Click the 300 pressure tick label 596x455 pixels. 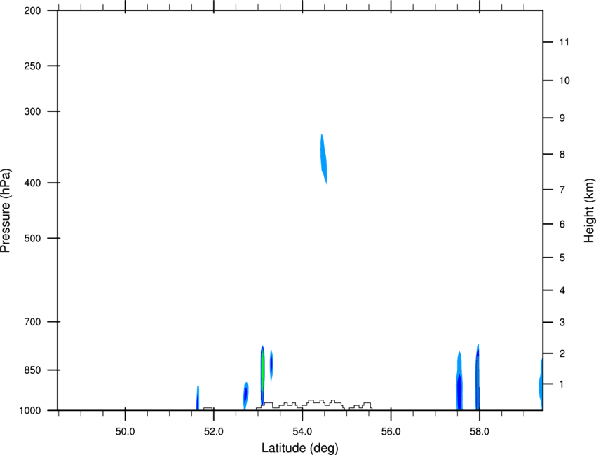click(x=32, y=111)
